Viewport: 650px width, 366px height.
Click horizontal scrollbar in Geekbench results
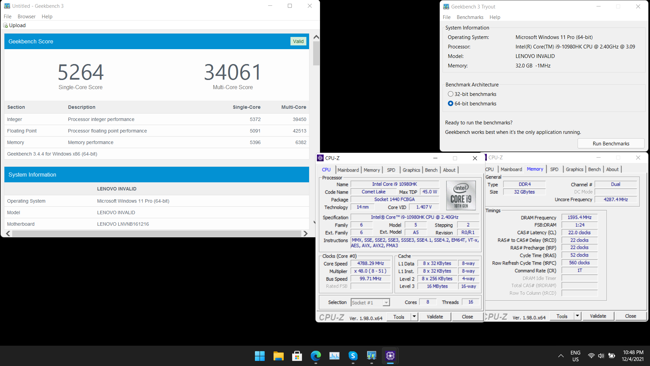coord(157,233)
